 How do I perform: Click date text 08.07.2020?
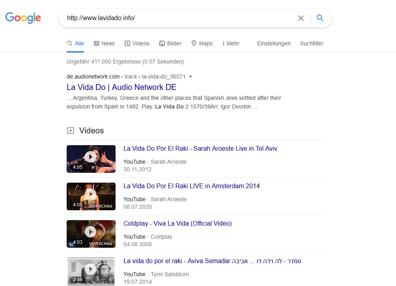[137, 207]
